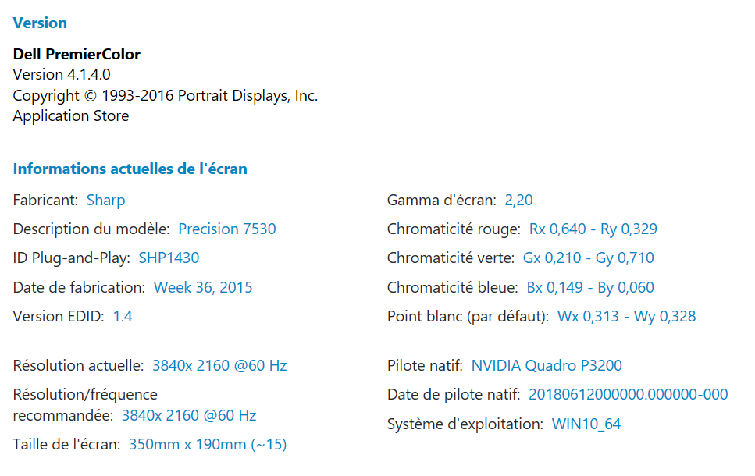
Task: Click the EDID version value 1.4
Action: 123,316
